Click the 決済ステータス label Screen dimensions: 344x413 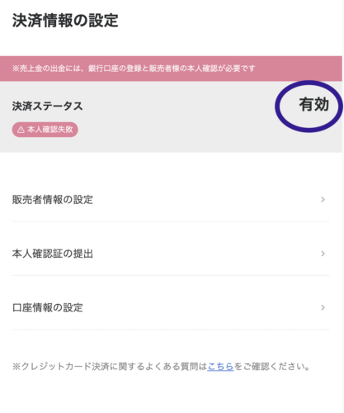[x=47, y=107]
